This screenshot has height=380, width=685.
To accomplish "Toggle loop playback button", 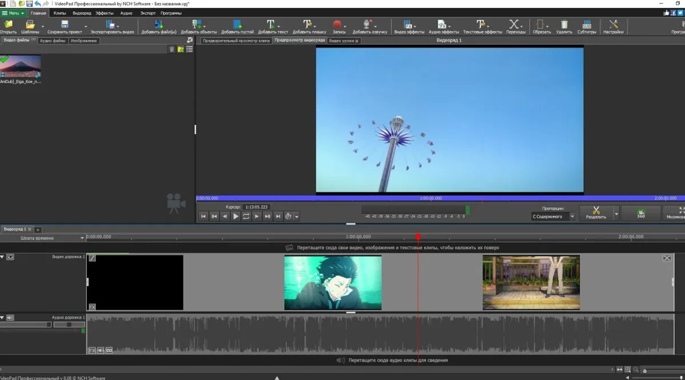I will tap(246, 216).
